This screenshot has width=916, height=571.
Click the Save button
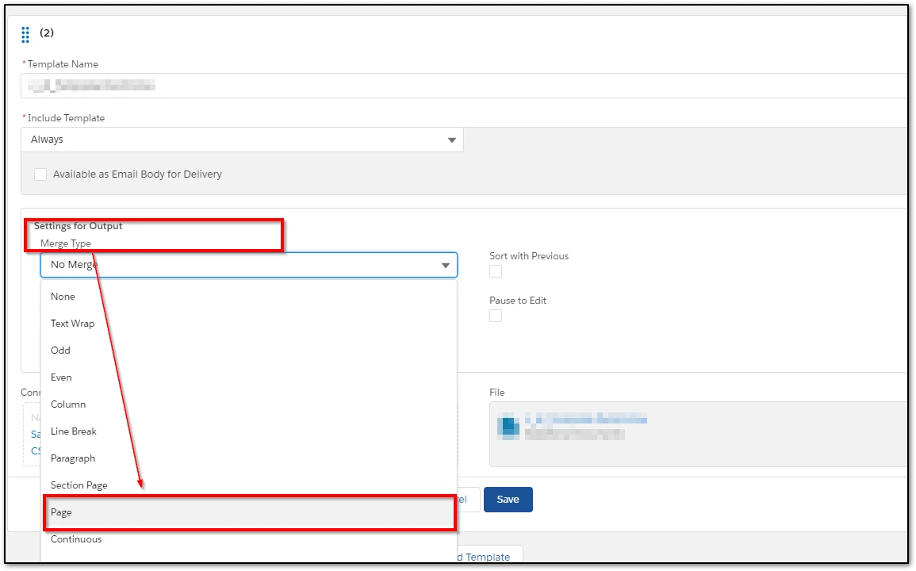click(x=508, y=500)
